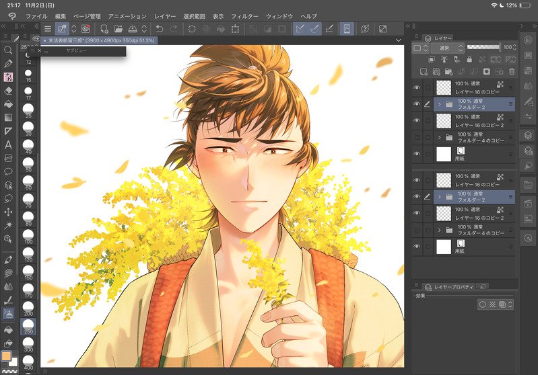
Task: Select the Zoom magnifier tool
Action: (x=8, y=50)
